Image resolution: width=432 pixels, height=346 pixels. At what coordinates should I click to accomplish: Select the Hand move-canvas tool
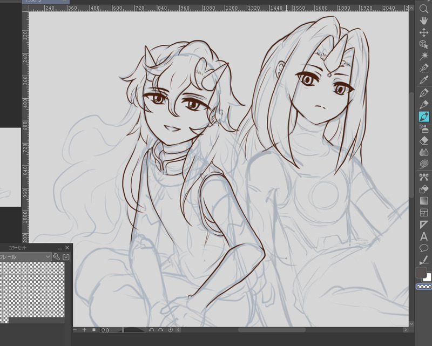click(424, 21)
